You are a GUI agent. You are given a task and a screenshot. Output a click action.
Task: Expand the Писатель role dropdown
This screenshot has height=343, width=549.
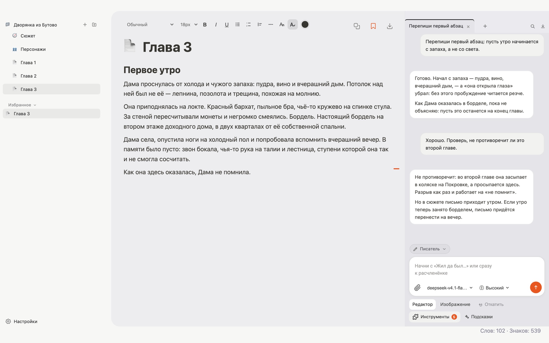(x=430, y=249)
